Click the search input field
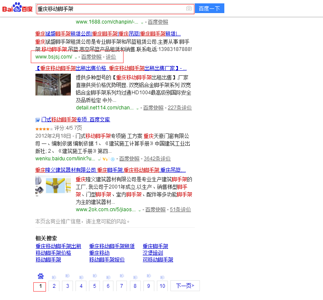This screenshot has width=323, height=300. click(x=110, y=9)
